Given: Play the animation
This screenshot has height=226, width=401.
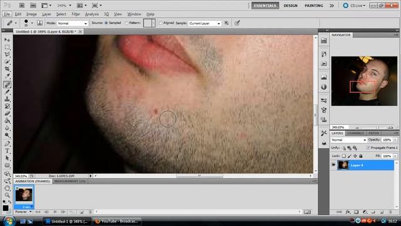Looking at the screenshot, I should (55, 212).
